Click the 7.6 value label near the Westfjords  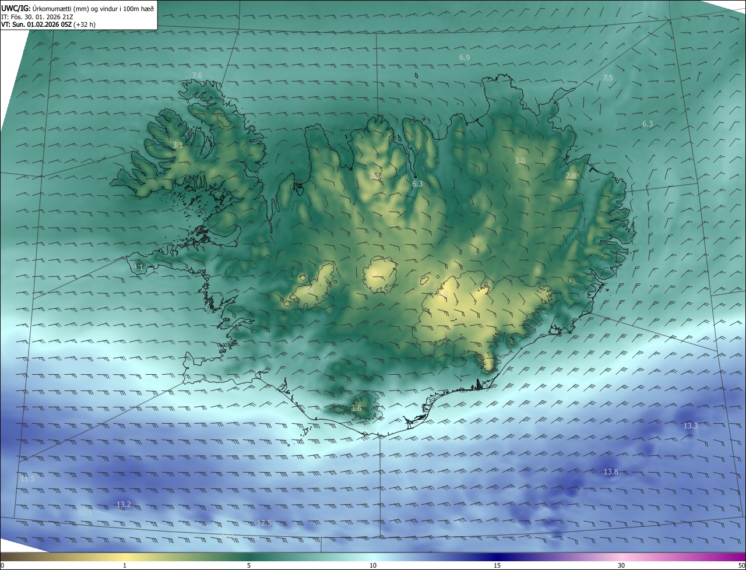(197, 76)
